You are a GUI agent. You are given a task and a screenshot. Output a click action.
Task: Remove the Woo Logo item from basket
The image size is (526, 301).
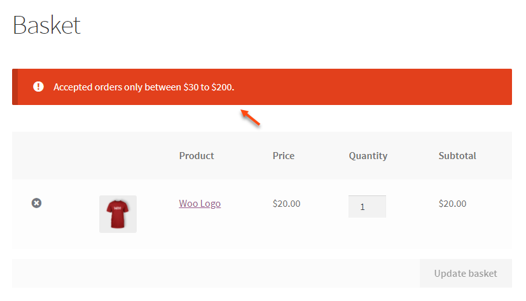pos(36,203)
